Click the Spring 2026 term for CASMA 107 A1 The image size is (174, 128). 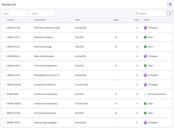(80, 28)
